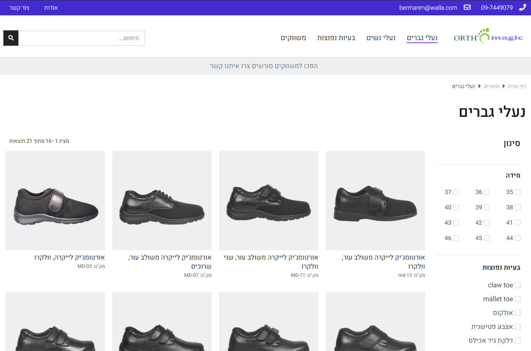Focus the חיפוש search field

(x=82, y=38)
